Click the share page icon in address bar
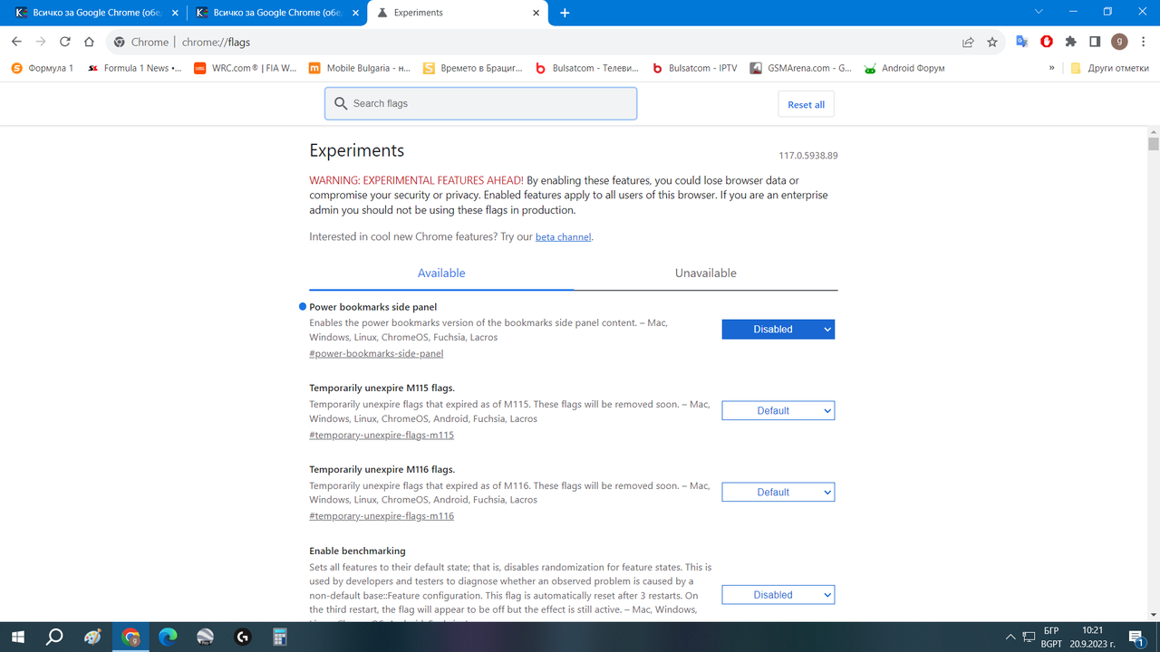The width and height of the screenshot is (1160, 652). click(968, 42)
